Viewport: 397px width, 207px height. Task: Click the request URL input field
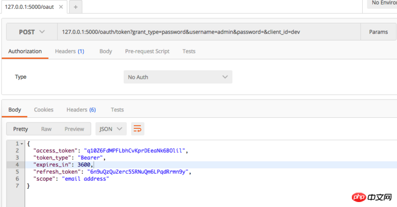[x=208, y=32]
